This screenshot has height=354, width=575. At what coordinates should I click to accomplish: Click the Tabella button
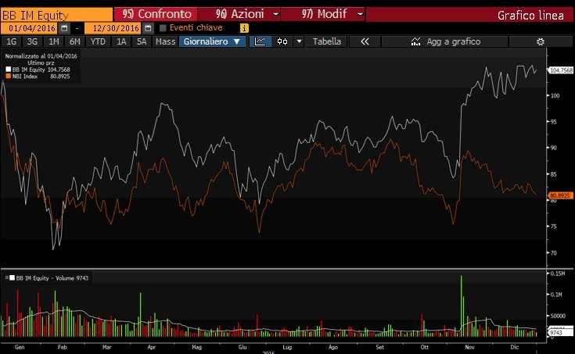327,41
